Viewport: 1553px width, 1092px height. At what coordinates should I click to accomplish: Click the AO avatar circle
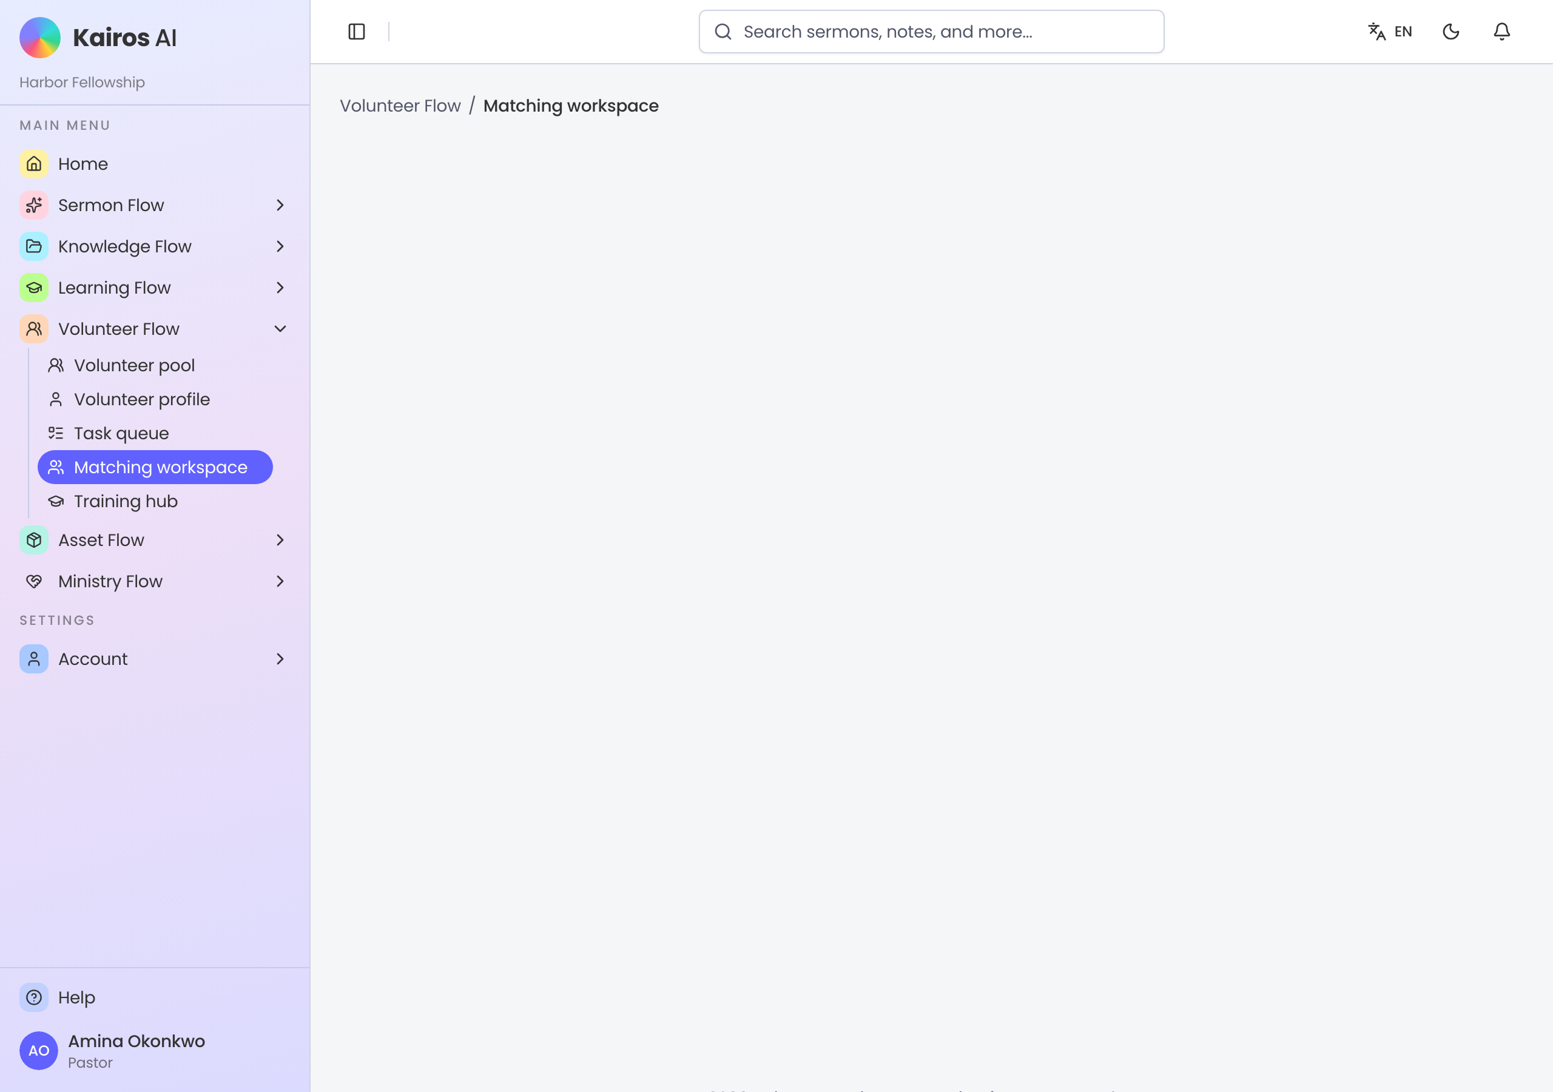pos(39,1051)
